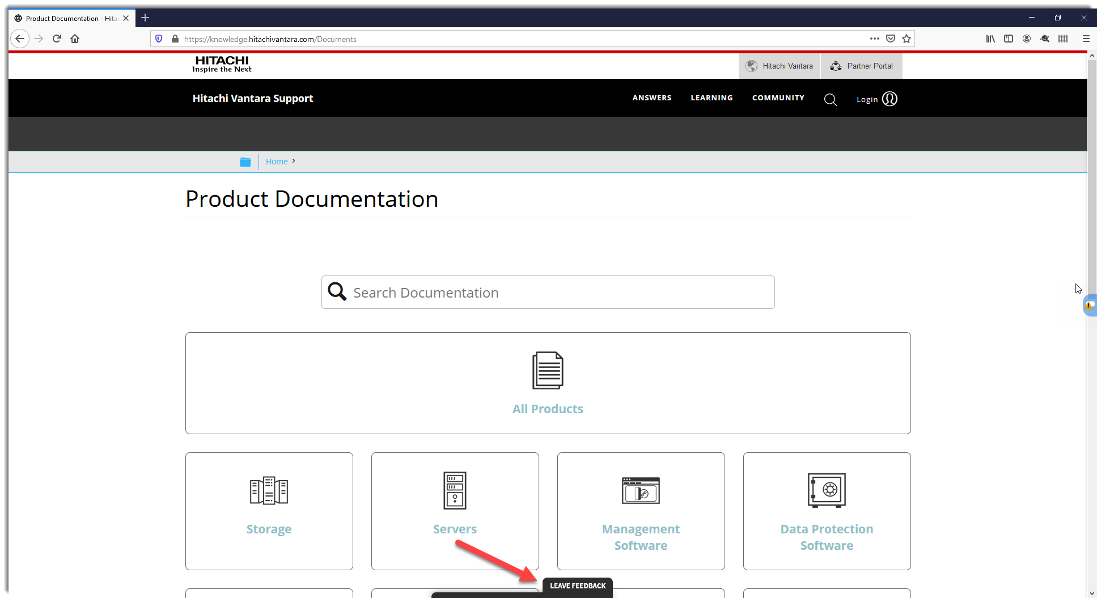Screen dimensions: 1097x598
Task: Open a new browser tab
Action: point(145,18)
